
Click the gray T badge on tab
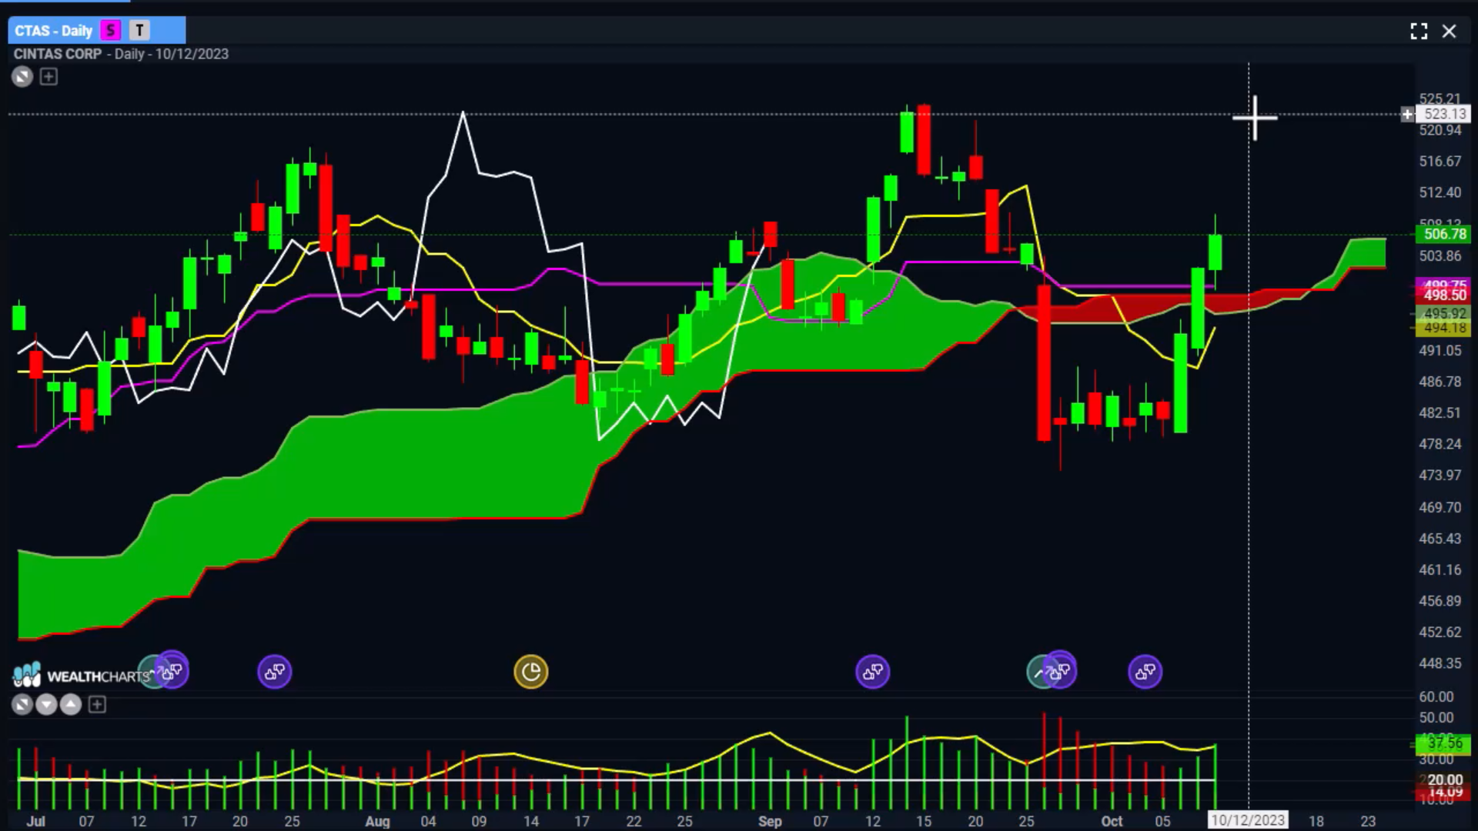point(139,31)
